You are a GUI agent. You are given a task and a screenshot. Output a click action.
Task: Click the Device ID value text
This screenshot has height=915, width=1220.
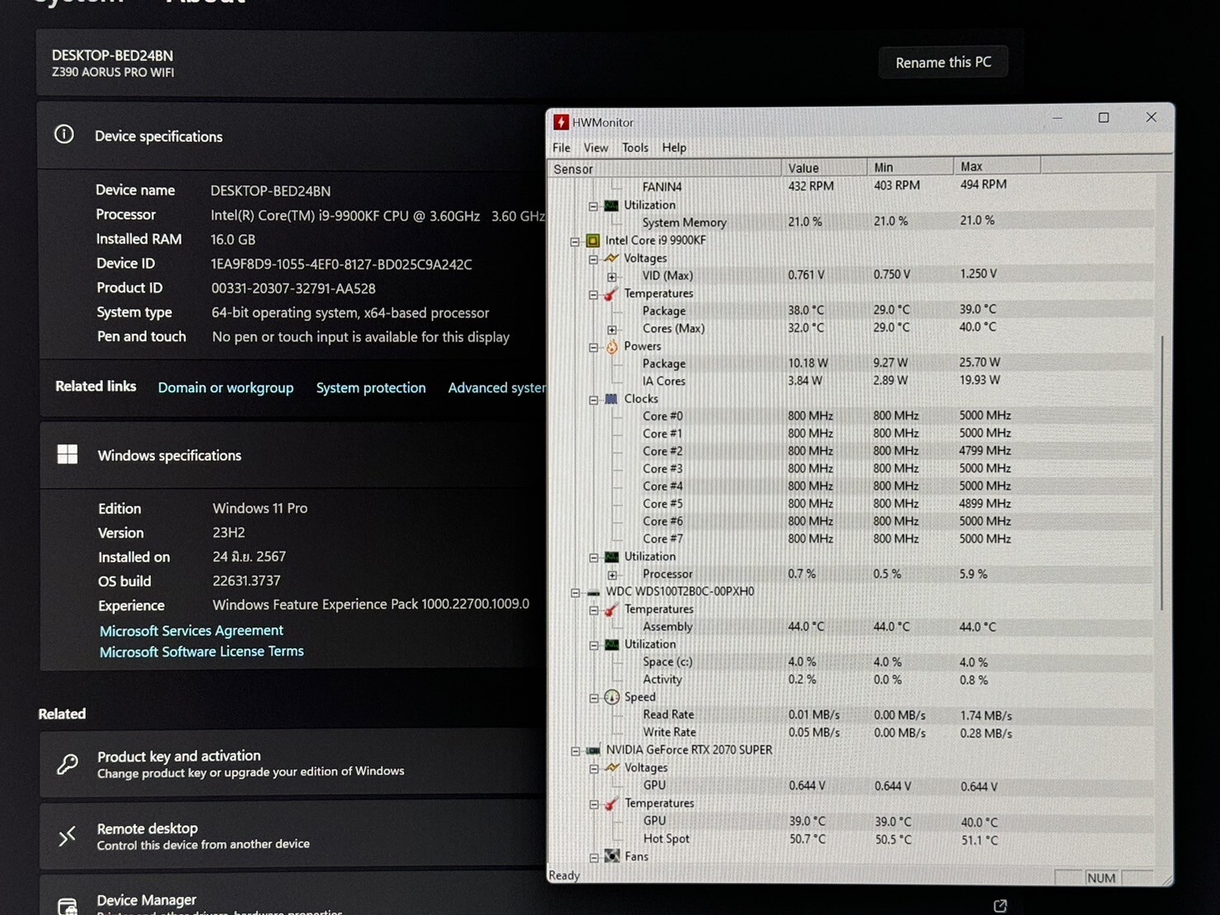pyautogui.click(x=341, y=264)
